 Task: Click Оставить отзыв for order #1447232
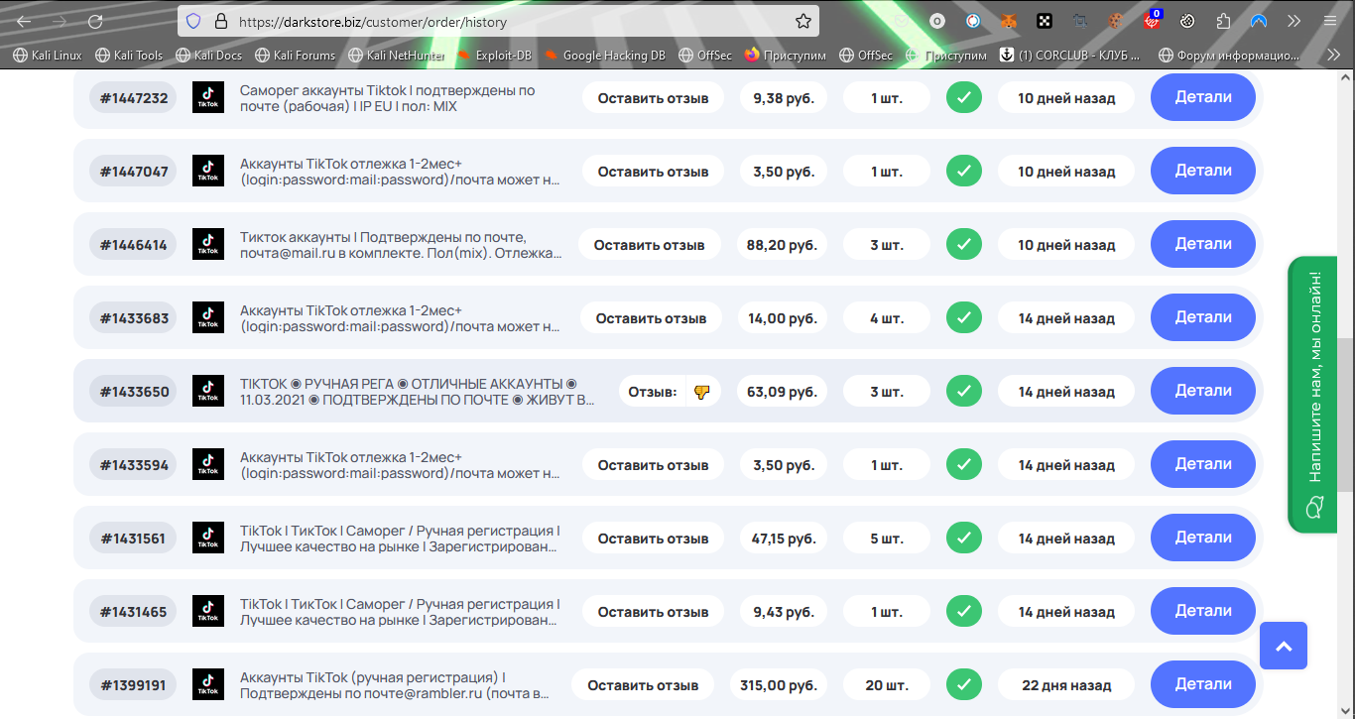tap(653, 98)
